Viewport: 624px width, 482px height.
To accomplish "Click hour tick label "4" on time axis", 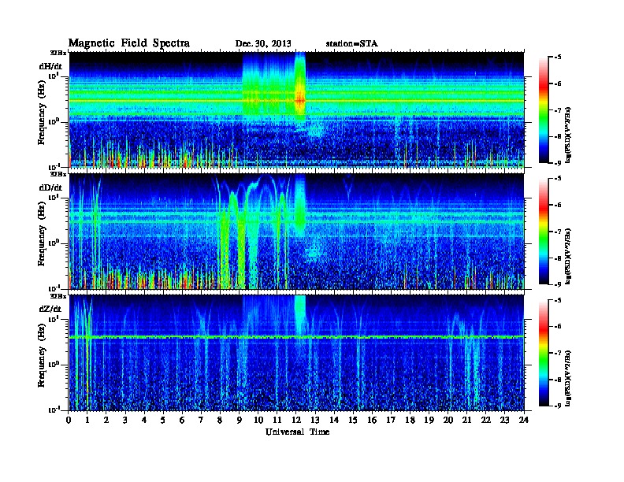I will (x=144, y=420).
